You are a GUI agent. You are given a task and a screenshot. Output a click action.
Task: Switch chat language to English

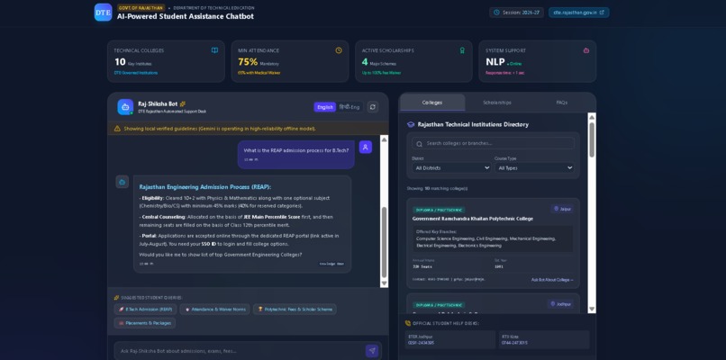click(325, 107)
